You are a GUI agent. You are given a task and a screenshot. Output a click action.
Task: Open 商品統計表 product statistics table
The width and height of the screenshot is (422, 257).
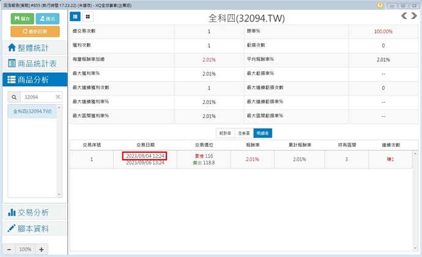(34, 63)
